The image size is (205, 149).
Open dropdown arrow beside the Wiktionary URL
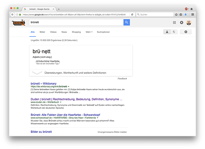tap(69, 86)
